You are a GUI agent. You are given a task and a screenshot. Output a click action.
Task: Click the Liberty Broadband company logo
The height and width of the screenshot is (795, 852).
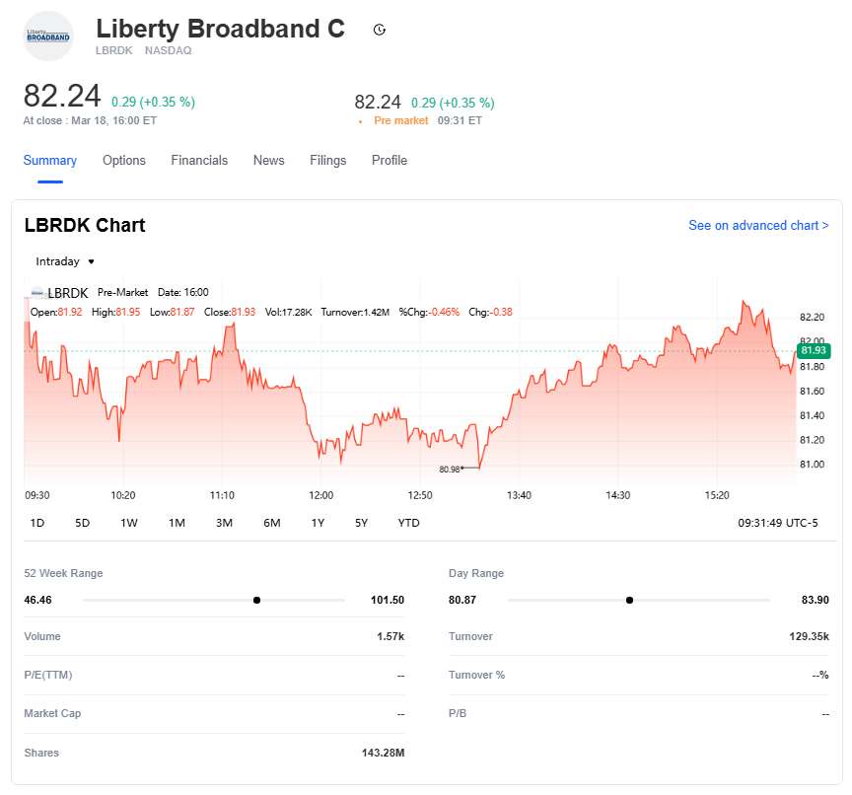coord(48,36)
